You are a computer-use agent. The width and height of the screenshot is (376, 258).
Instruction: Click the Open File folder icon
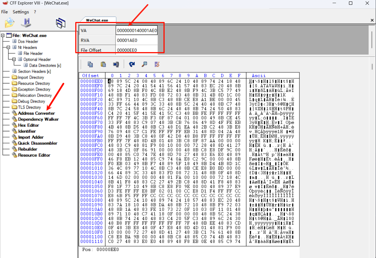point(9,23)
